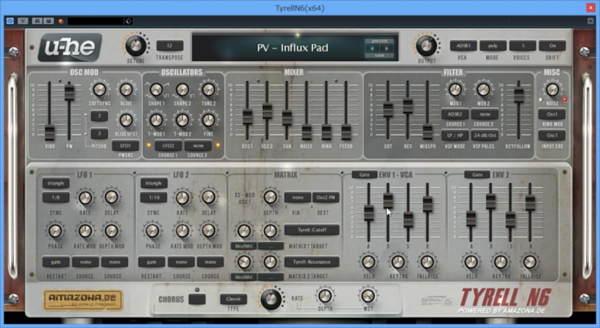Click the DETUNE knob

pyautogui.click(x=135, y=46)
